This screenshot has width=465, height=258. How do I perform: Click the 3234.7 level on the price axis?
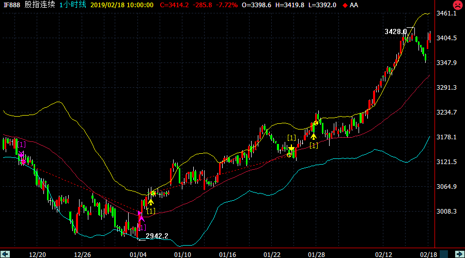[448, 112]
